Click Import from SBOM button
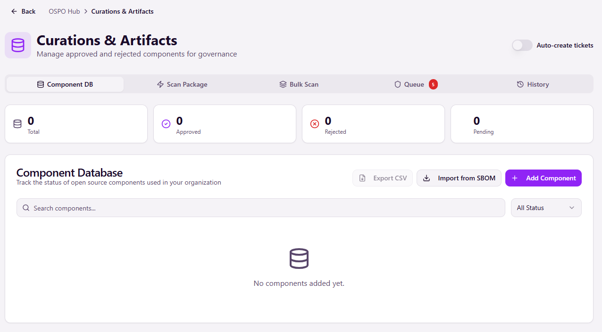 click(x=459, y=178)
